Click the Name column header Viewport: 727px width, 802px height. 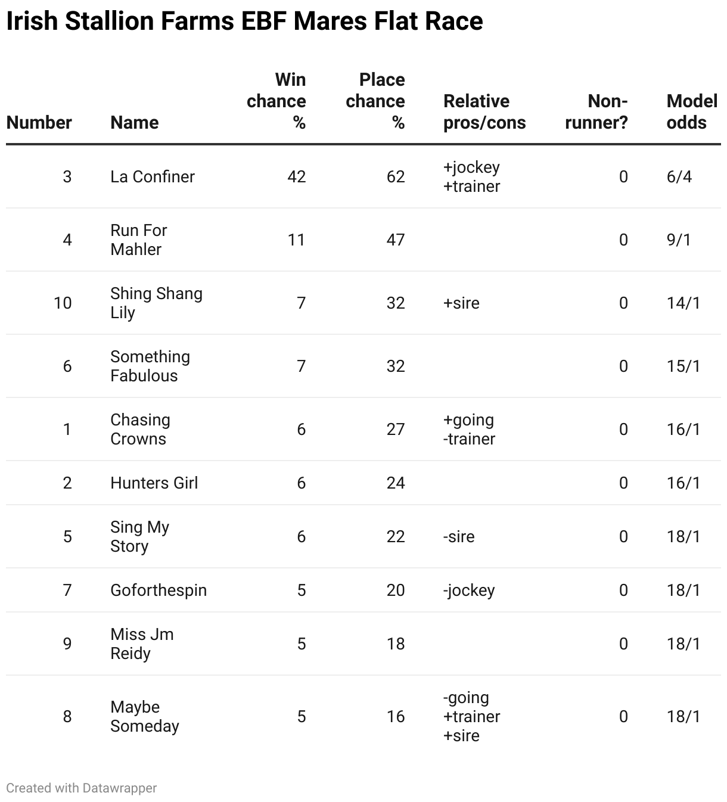(135, 123)
